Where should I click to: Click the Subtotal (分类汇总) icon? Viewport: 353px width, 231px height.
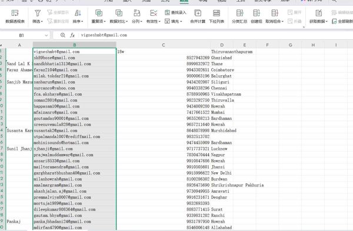pyautogui.click(x=239, y=13)
